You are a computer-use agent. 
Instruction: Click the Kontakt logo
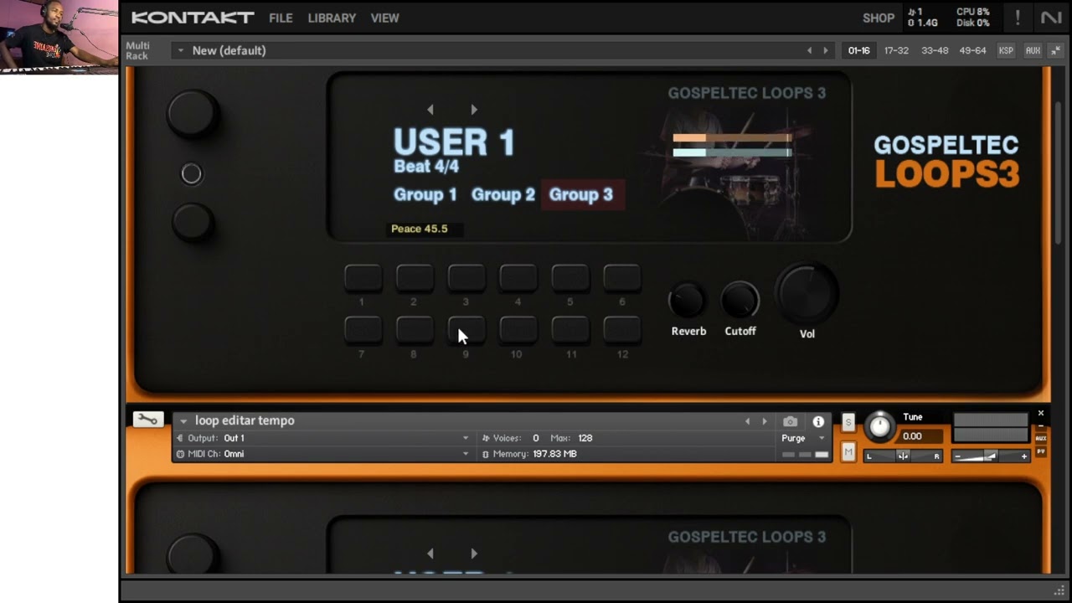pos(193,18)
